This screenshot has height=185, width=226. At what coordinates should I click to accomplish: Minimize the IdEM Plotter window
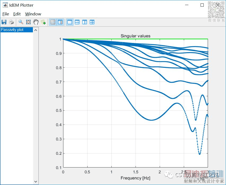click(x=187, y=5)
